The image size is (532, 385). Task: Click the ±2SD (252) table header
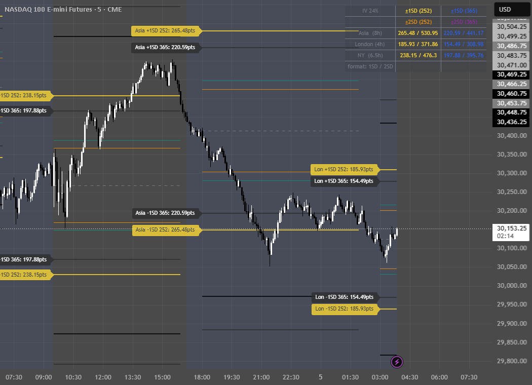point(419,22)
